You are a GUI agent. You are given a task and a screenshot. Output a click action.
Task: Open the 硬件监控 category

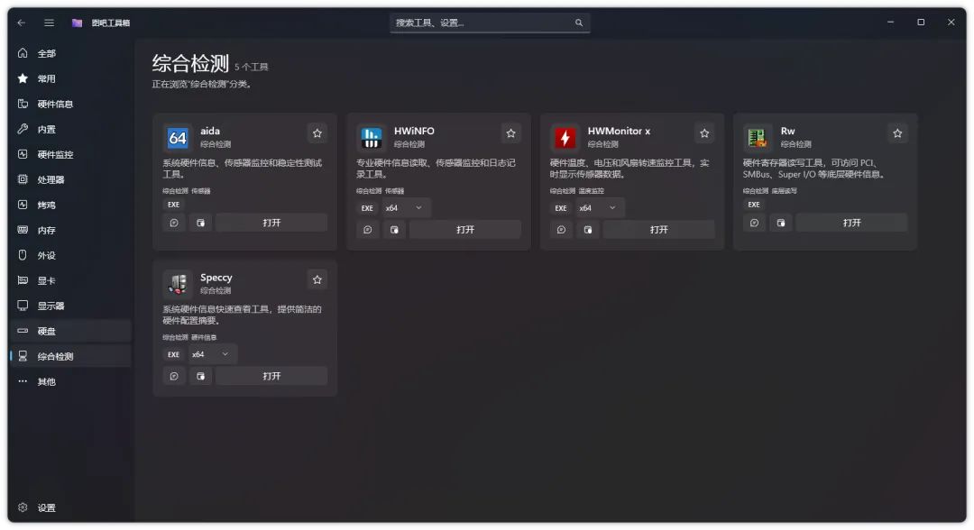(x=70, y=154)
